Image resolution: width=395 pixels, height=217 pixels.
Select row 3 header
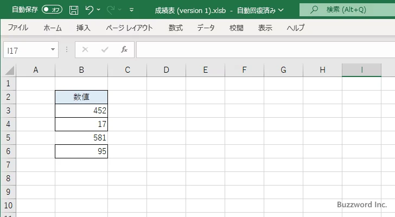[x=8, y=111]
